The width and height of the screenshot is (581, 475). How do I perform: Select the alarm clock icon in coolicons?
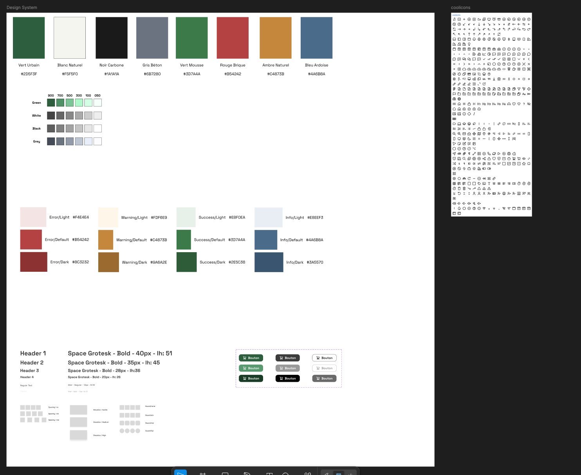494,19
